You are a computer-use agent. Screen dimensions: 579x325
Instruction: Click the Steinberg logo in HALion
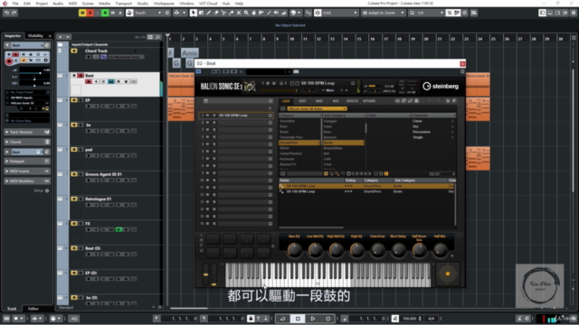[441, 87]
